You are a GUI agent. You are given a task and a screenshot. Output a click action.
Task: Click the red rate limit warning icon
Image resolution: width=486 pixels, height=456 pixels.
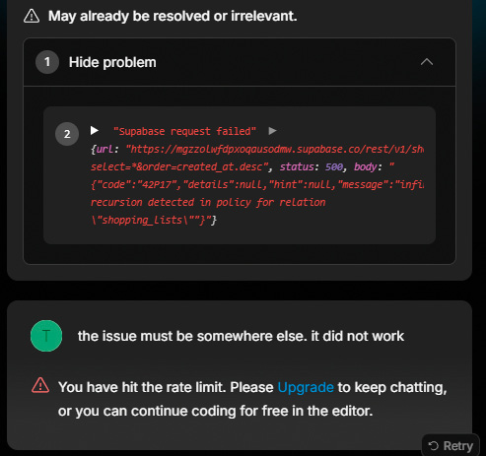(x=40, y=385)
